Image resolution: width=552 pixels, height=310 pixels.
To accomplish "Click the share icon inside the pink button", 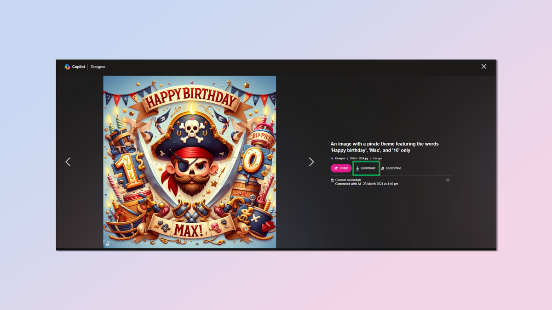I will coord(335,168).
